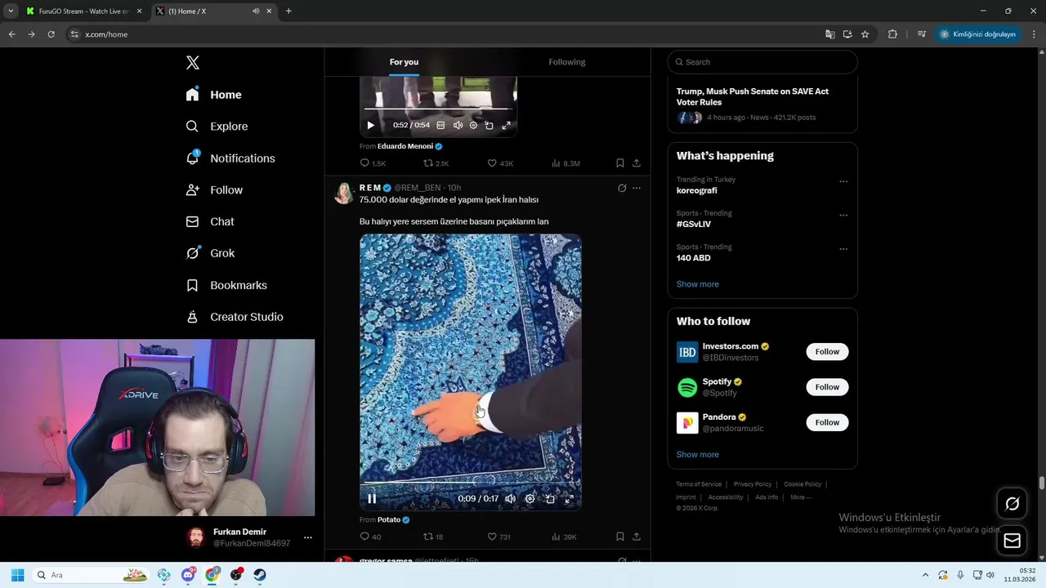Image resolution: width=1046 pixels, height=588 pixels.
Task: Follow Pandora
Action: pyautogui.click(x=827, y=422)
